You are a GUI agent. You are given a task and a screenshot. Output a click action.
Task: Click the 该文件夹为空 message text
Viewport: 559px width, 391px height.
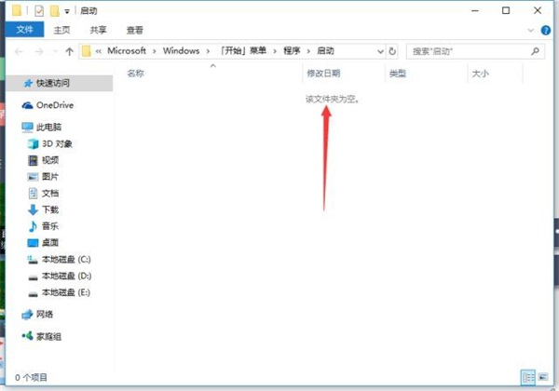pos(333,99)
